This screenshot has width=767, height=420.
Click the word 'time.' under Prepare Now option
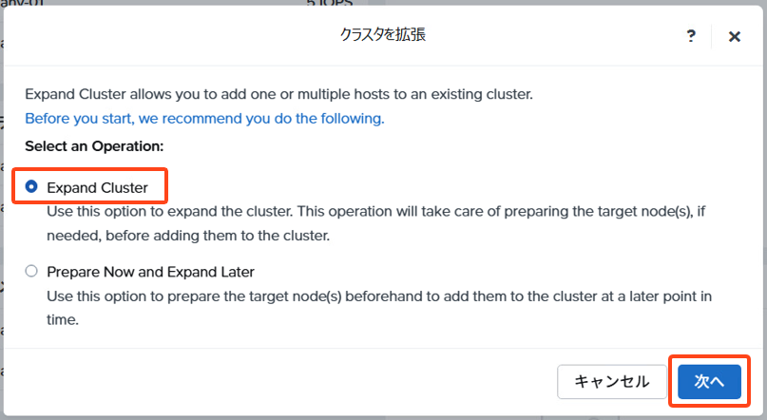coord(63,320)
